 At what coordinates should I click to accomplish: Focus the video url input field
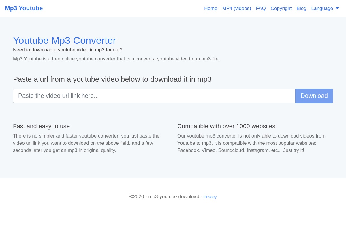[154, 96]
